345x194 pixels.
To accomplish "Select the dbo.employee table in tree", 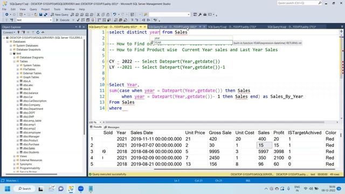I will (x=32, y=133).
